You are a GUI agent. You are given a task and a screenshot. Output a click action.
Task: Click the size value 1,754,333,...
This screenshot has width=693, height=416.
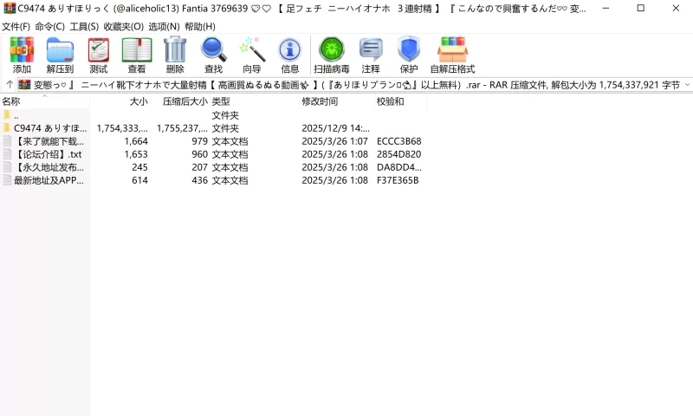(x=122, y=128)
